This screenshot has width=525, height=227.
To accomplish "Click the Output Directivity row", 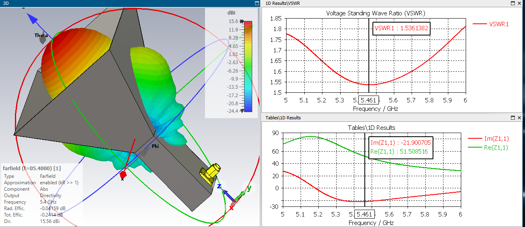I will pos(32,196).
